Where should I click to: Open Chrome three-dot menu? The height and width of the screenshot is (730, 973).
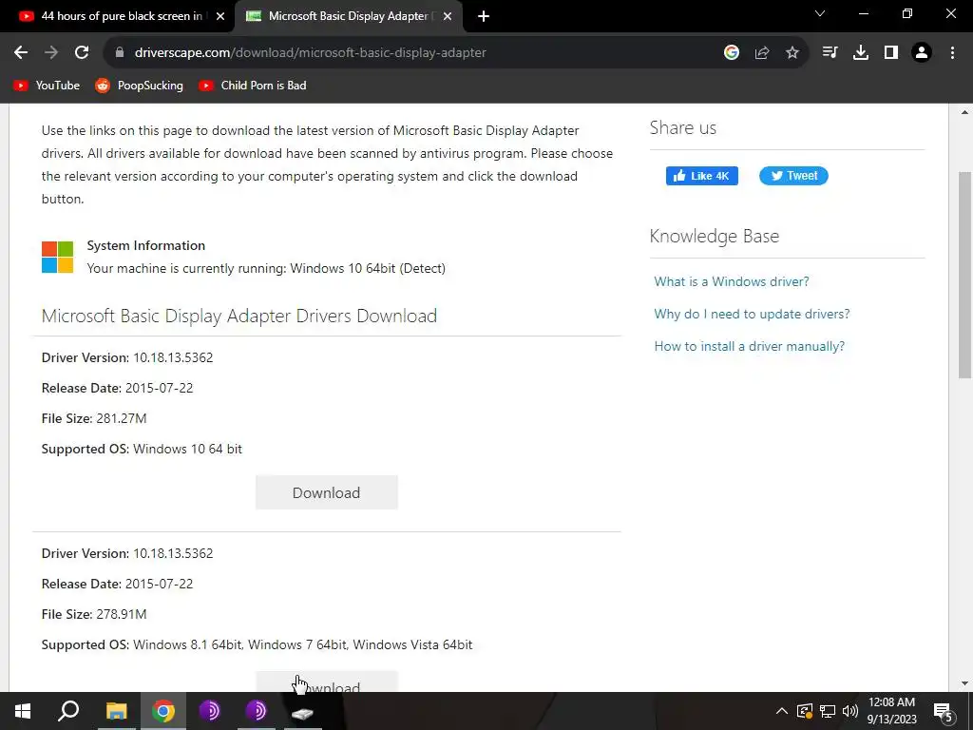pyautogui.click(x=952, y=53)
